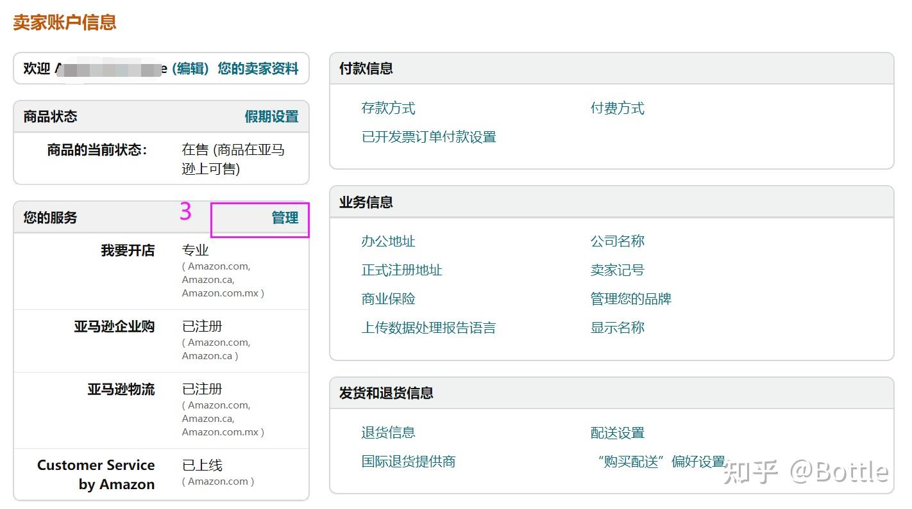
Task: Click the 配送设置 shipping settings link
Action: 616,433
